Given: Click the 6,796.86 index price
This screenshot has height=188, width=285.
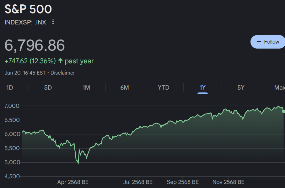Looking at the screenshot, I should (35, 45).
